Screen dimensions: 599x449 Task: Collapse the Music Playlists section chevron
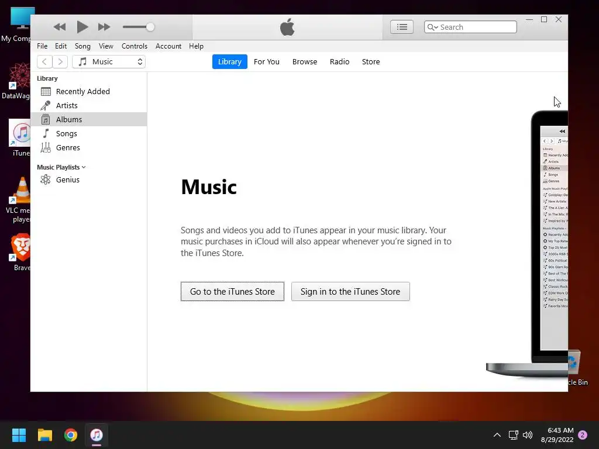click(x=84, y=167)
